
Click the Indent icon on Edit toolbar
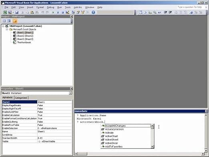(165, 12)
